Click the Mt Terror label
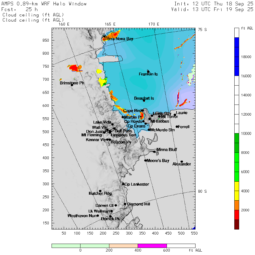This screenshot has height=255, width=255. pos(169,117)
